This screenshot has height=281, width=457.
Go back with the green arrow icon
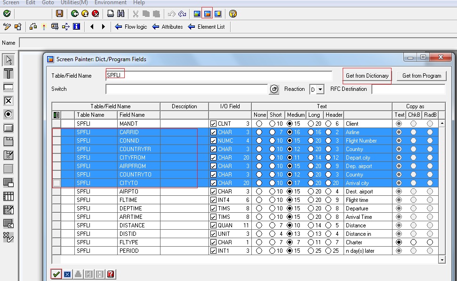pos(75,13)
